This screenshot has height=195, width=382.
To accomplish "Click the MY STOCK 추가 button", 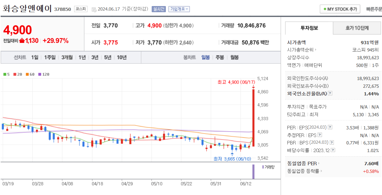I will 340,9.
